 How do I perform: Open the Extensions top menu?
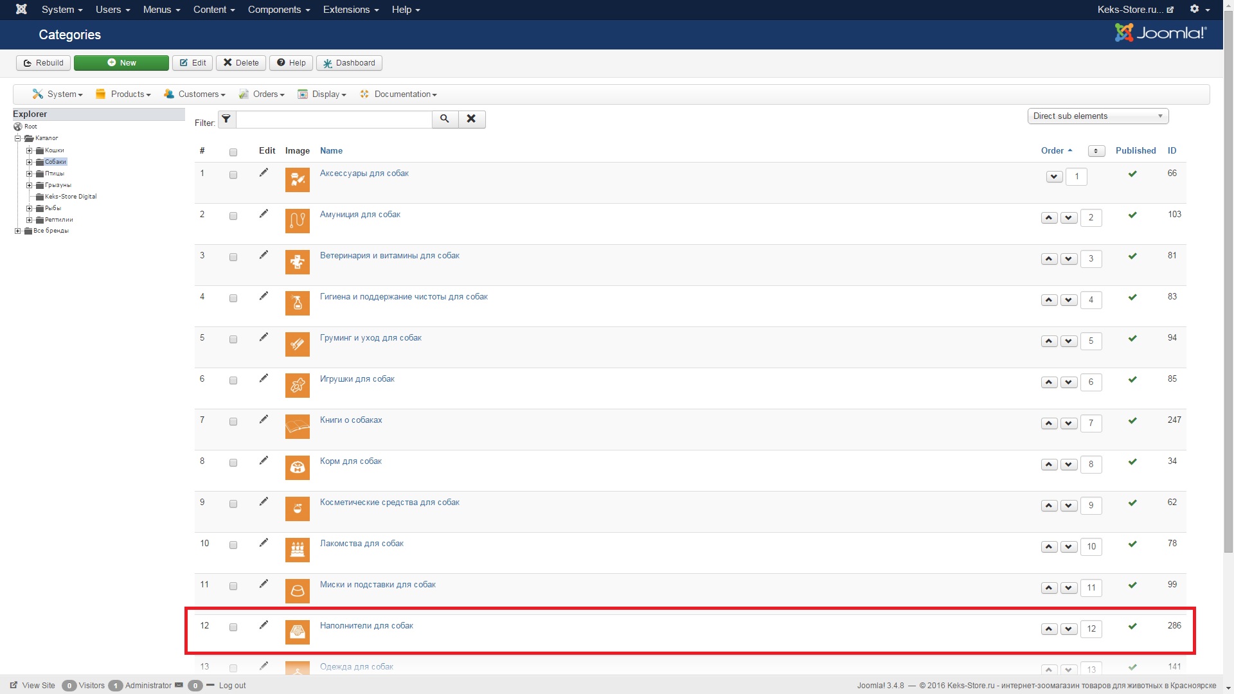350,10
